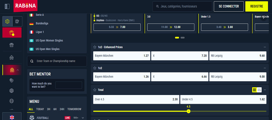Viewport: 272px width, 120px height.
Task: Click the REGISTRE button
Action: 257,6
